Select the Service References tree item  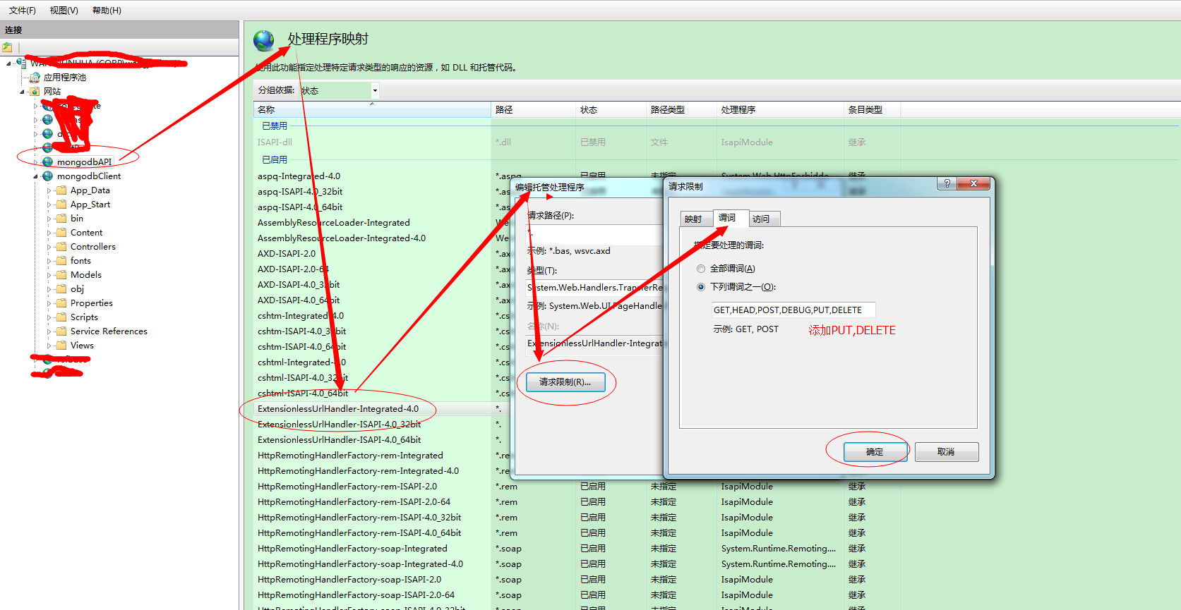pyautogui.click(x=109, y=331)
